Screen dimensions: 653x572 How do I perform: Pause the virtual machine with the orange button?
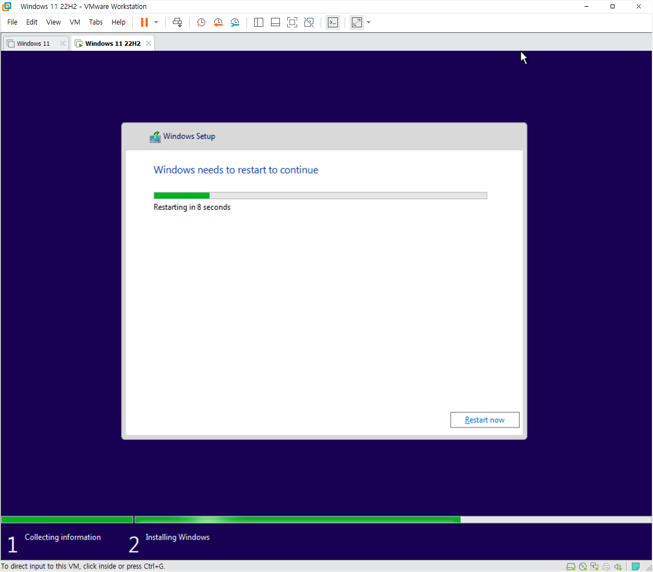[x=144, y=22]
